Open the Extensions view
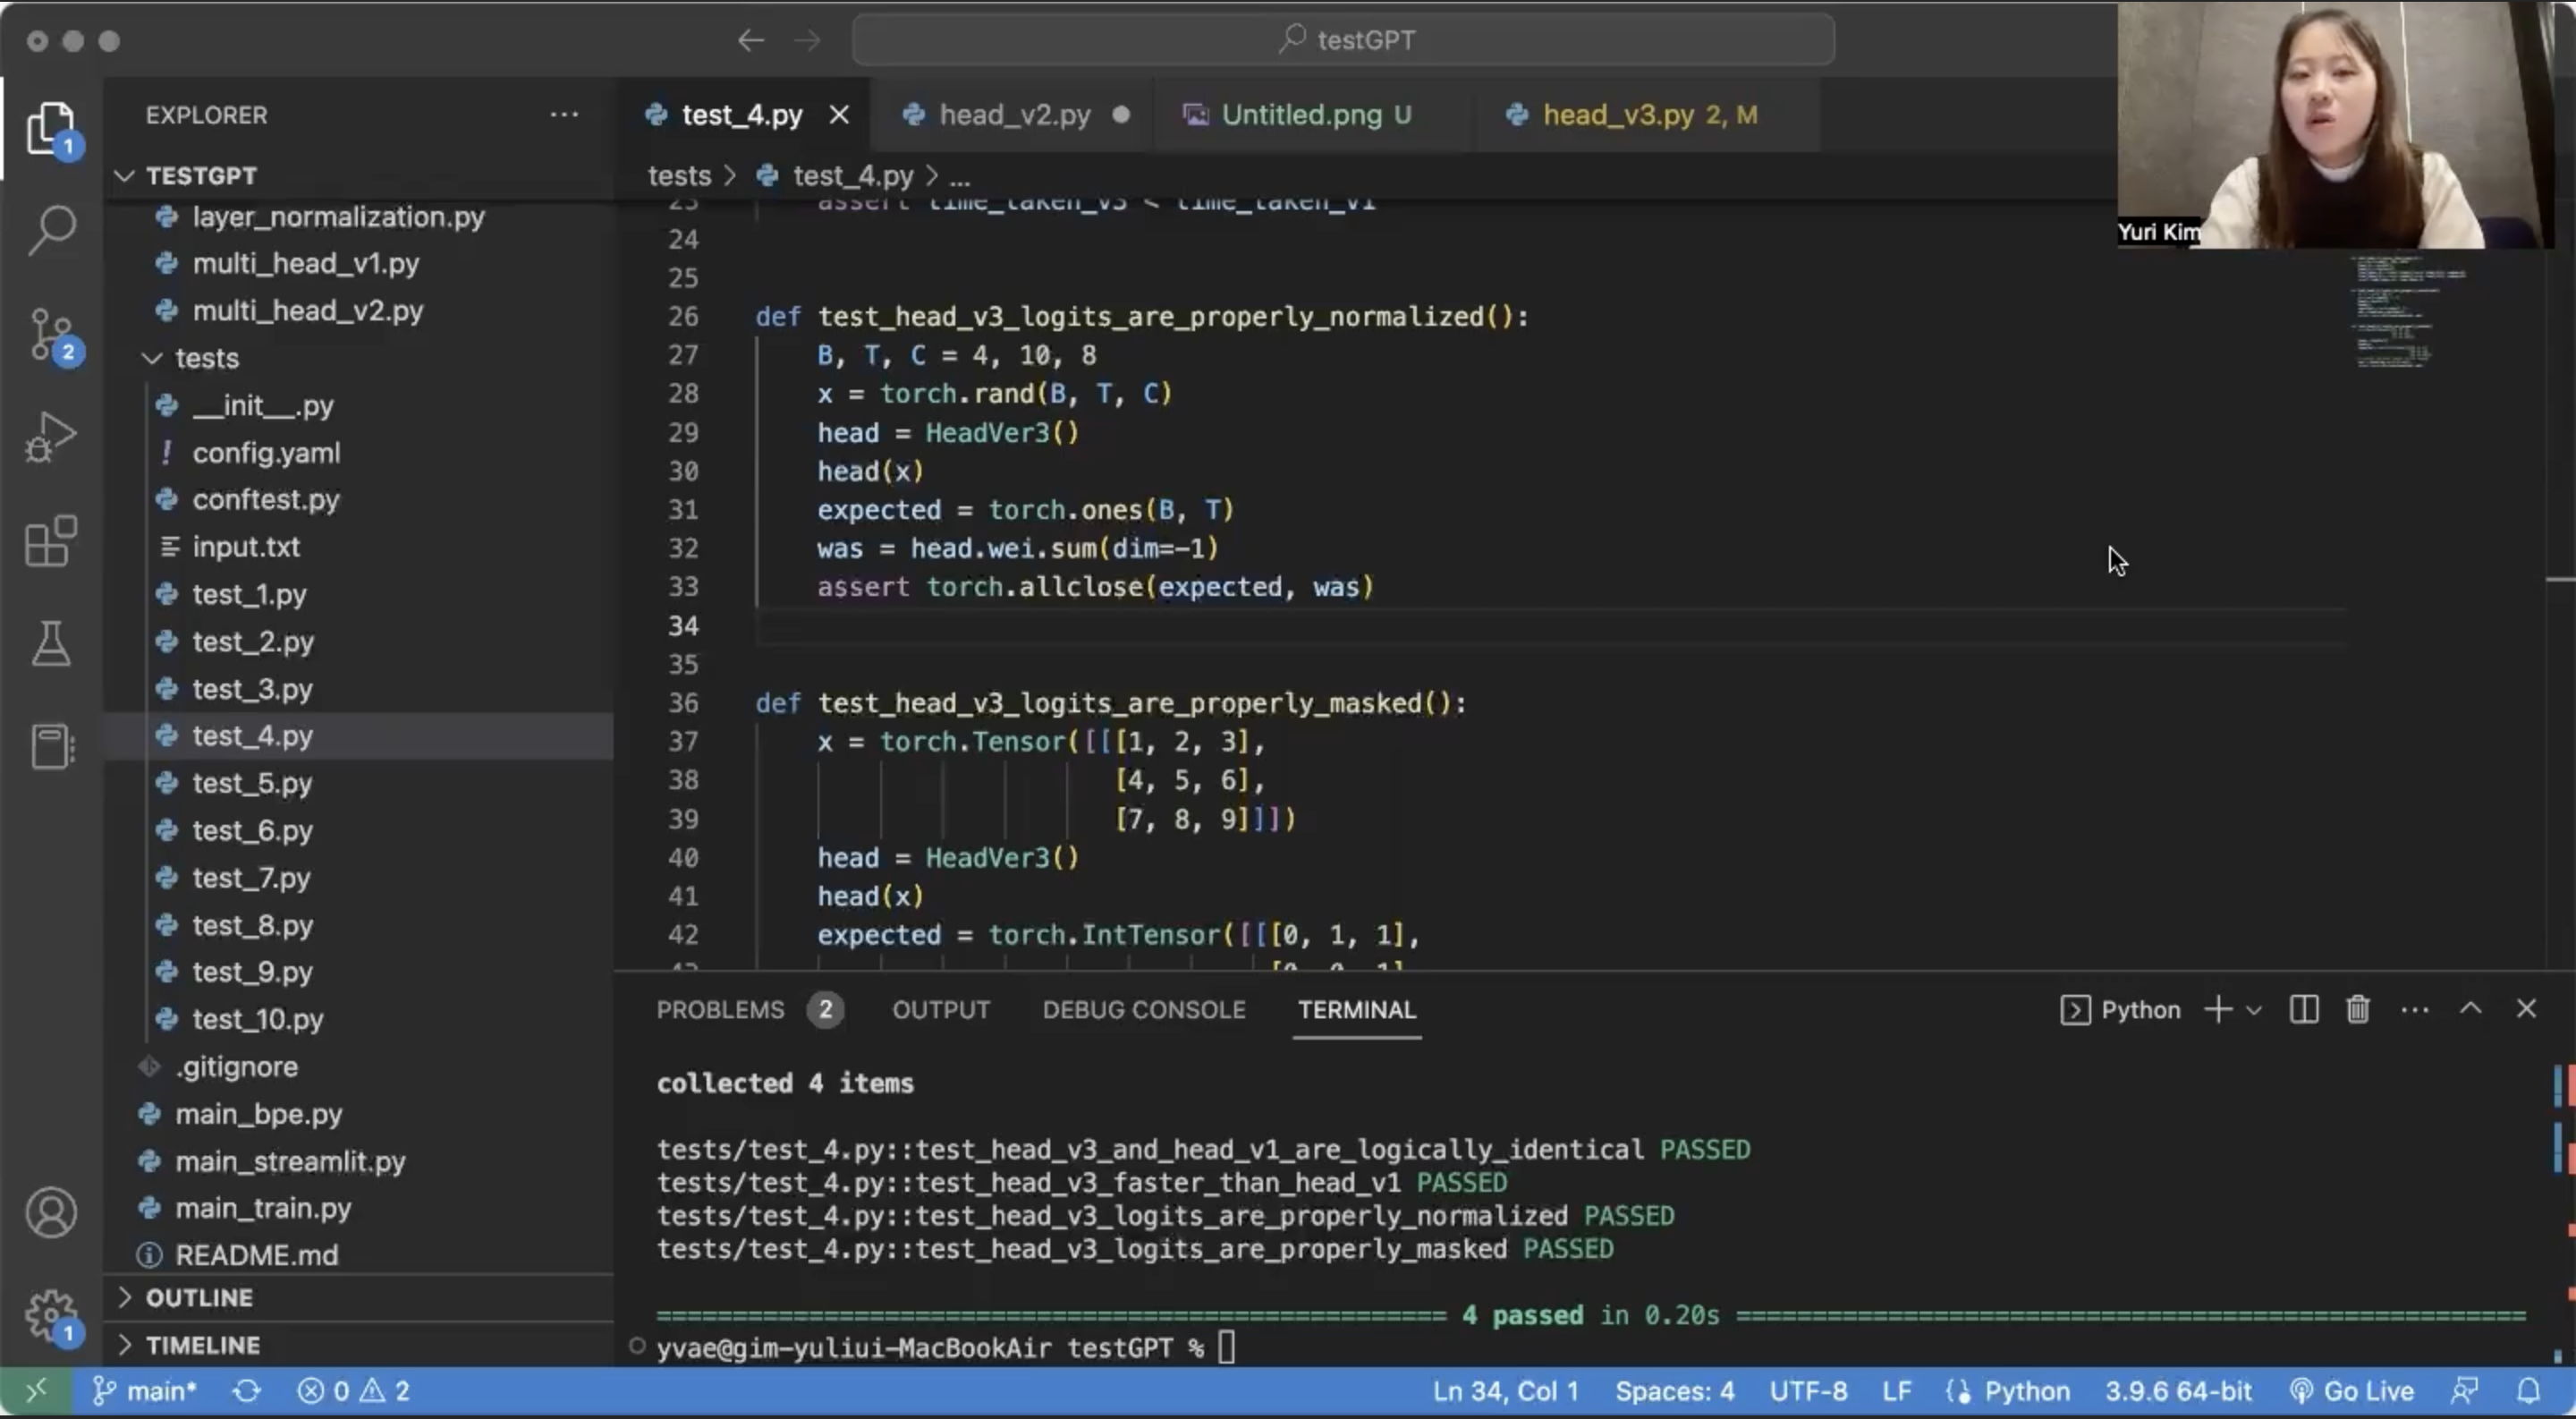Screen dimensions: 2576x1419 click(x=51, y=541)
